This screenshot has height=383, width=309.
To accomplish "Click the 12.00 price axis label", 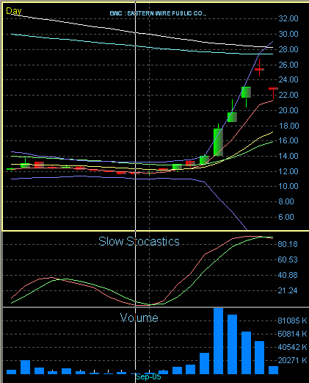I will pyautogui.click(x=288, y=171).
